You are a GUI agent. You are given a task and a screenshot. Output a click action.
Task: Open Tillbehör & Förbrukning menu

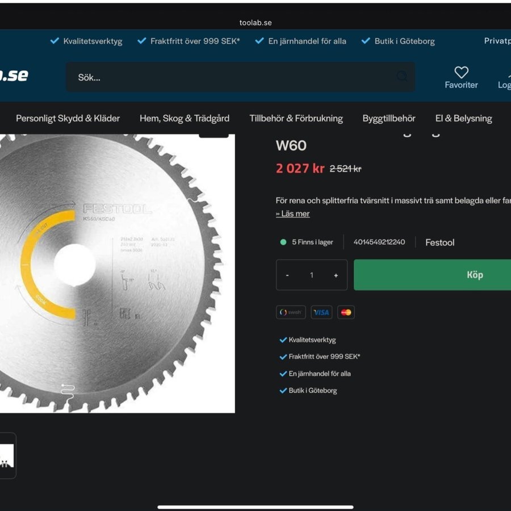point(296,118)
